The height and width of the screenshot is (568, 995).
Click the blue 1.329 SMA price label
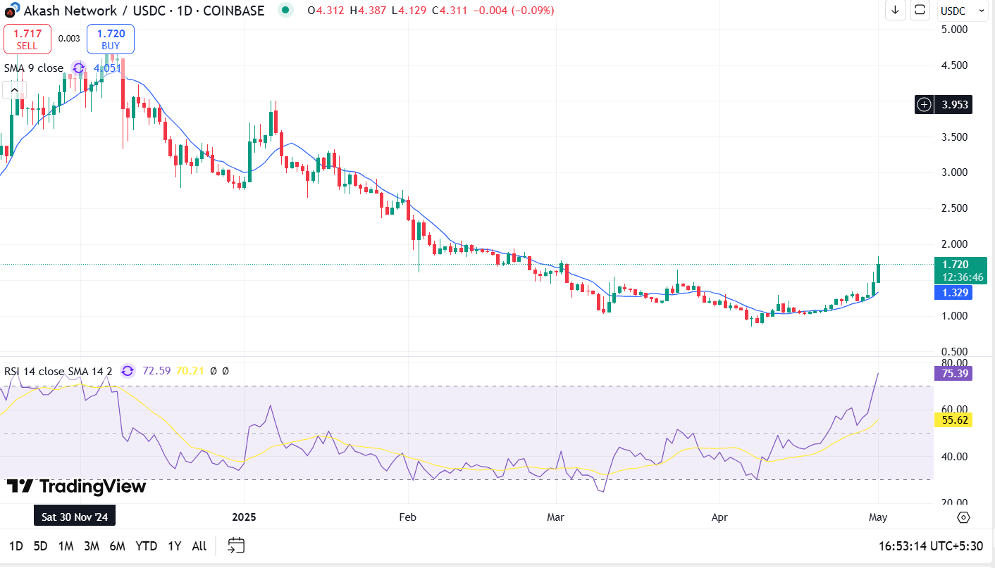(x=953, y=292)
